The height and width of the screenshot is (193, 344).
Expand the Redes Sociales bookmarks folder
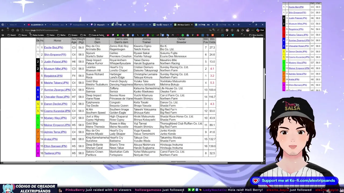(37, 35)
